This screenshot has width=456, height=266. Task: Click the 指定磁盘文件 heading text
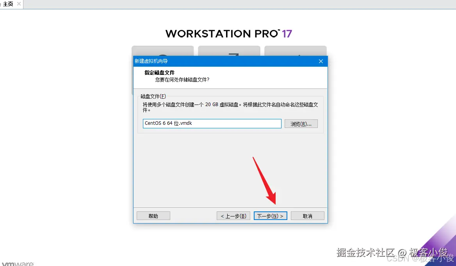[159, 73]
